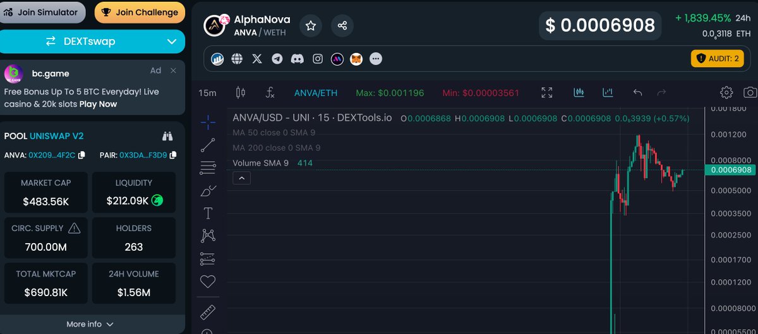
Task: Show more links with the three-dots icon
Action: [376, 59]
